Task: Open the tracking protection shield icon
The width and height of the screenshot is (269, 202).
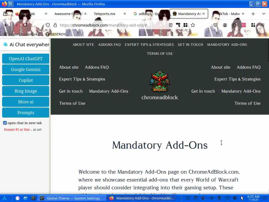Action: coord(48,25)
